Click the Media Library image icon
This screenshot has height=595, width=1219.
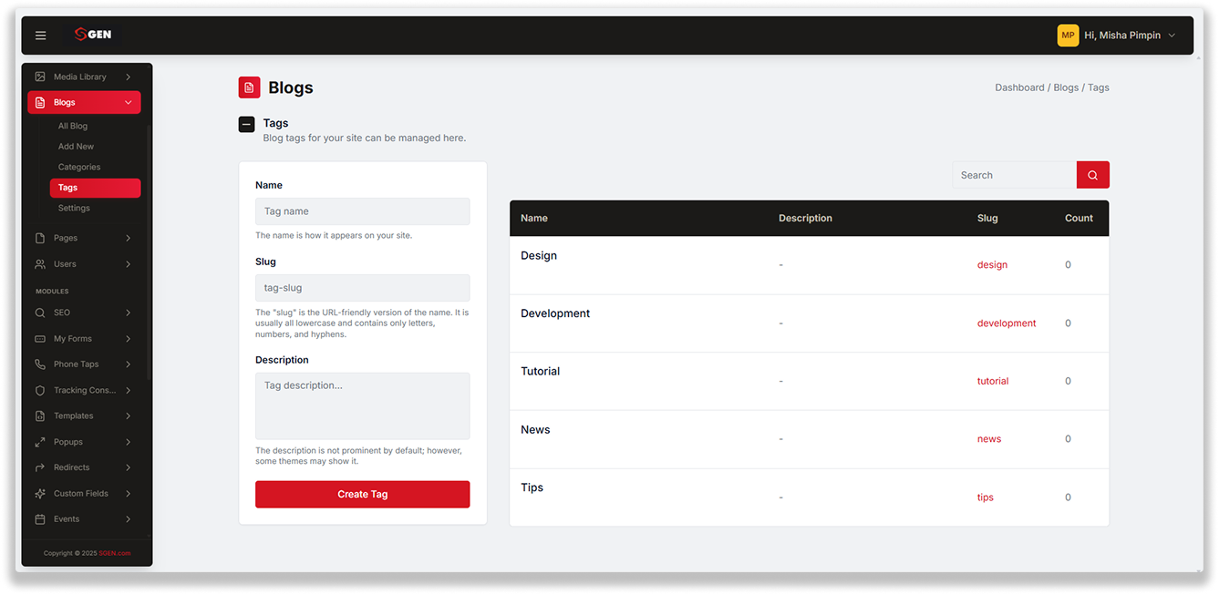click(x=40, y=77)
